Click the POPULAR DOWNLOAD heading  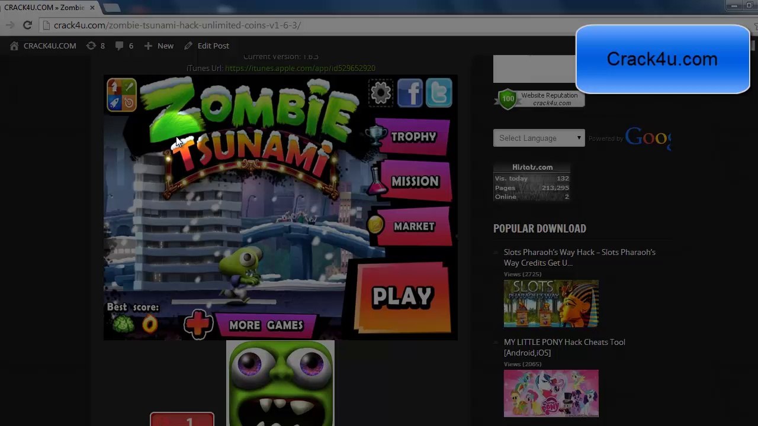pos(539,228)
